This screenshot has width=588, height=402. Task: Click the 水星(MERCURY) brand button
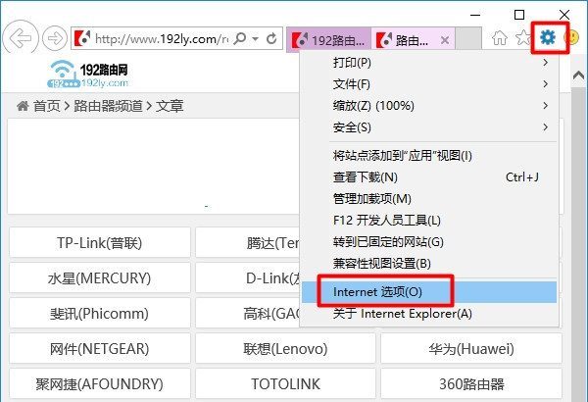100,278
